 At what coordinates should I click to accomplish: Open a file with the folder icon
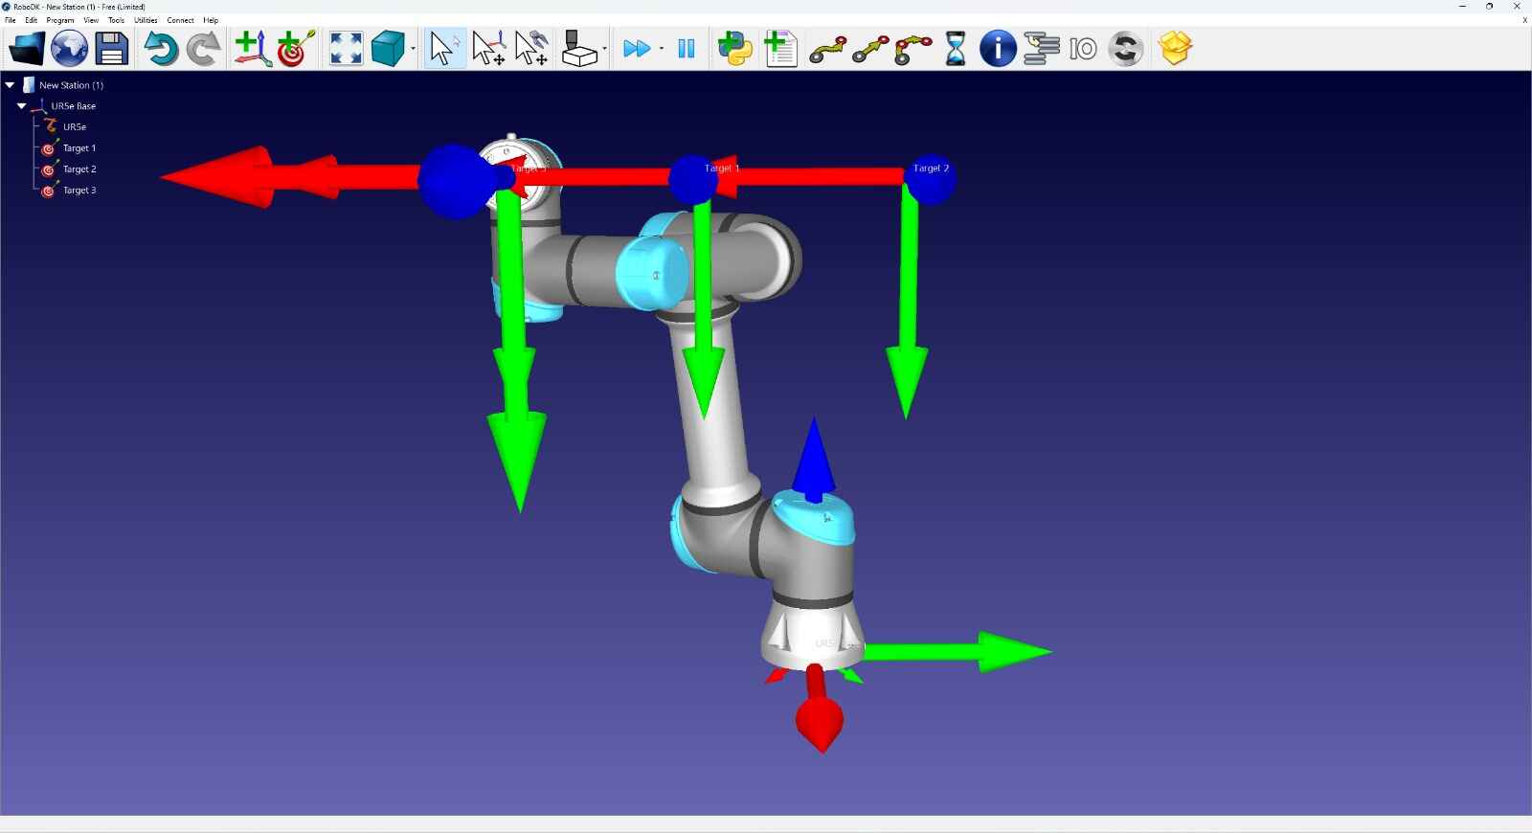pyautogui.click(x=26, y=49)
